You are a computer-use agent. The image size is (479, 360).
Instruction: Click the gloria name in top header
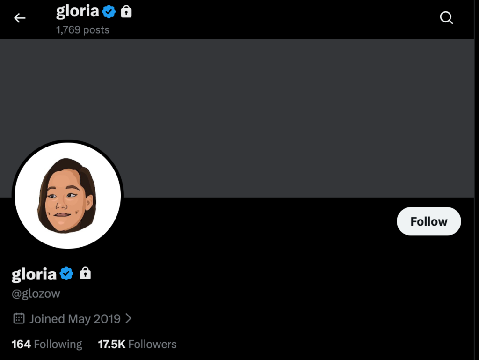point(77,12)
